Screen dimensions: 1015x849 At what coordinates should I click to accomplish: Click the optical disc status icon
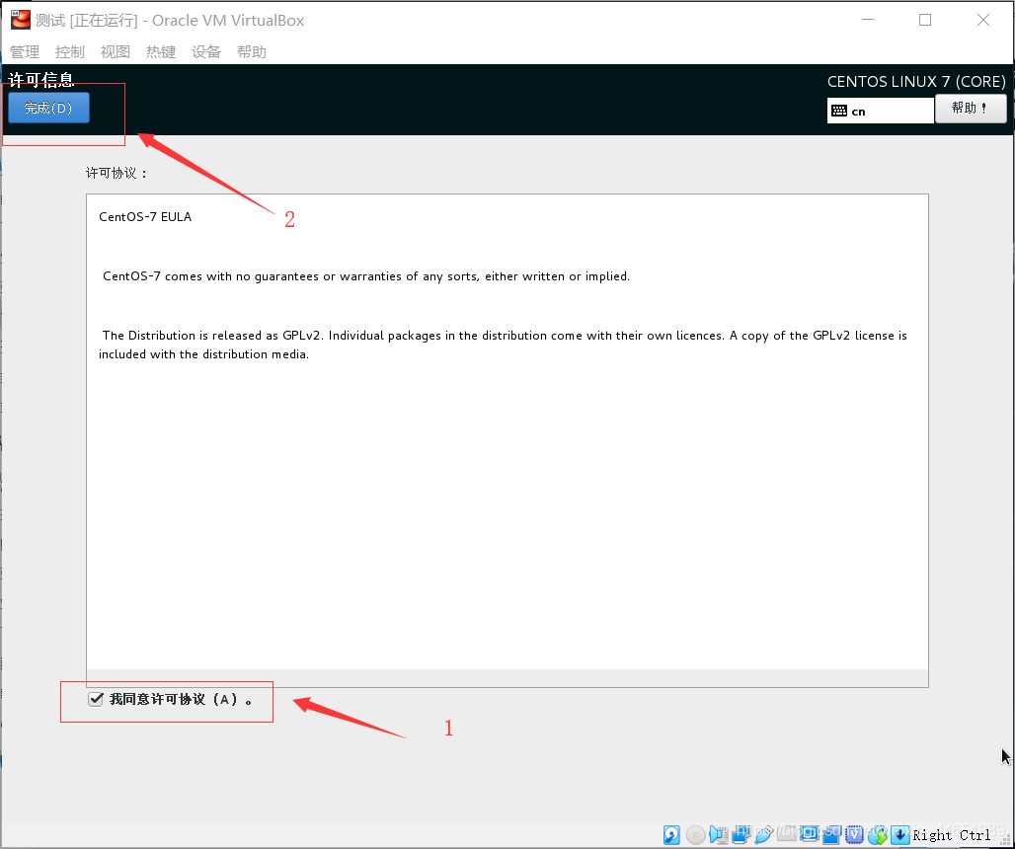click(x=696, y=835)
